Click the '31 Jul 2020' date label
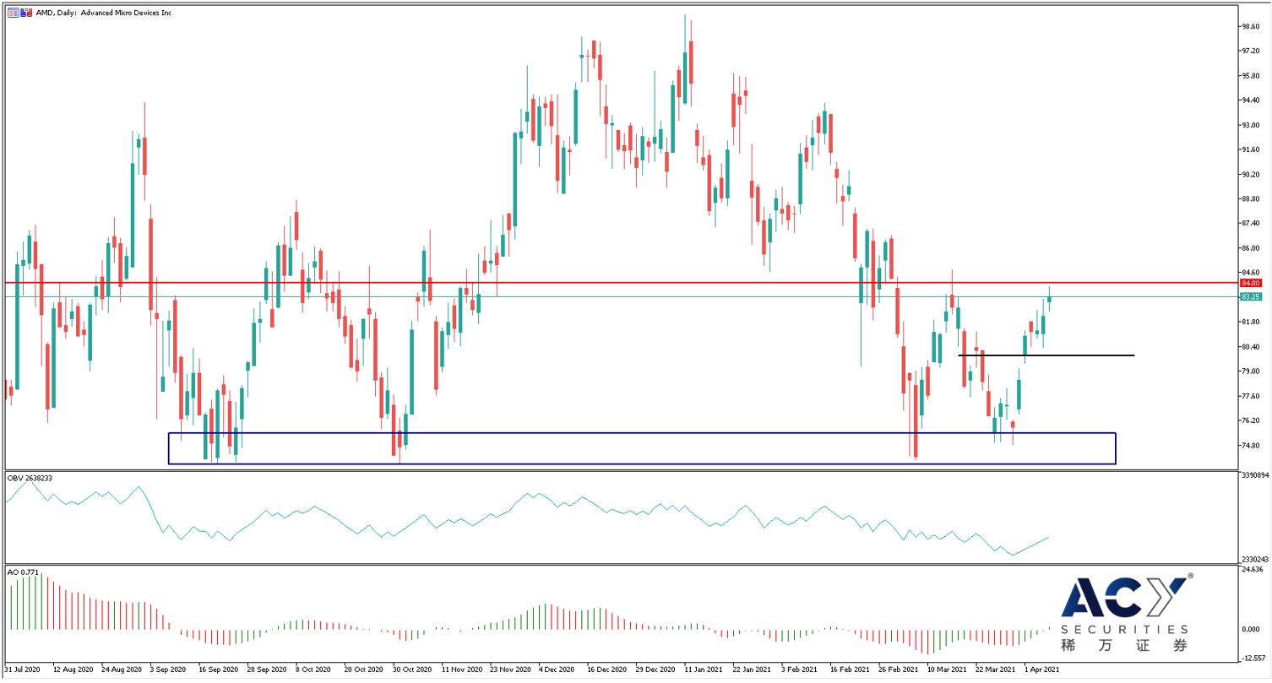Image resolution: width=1272 pixels, height=683 pixels. pos(22,669)
